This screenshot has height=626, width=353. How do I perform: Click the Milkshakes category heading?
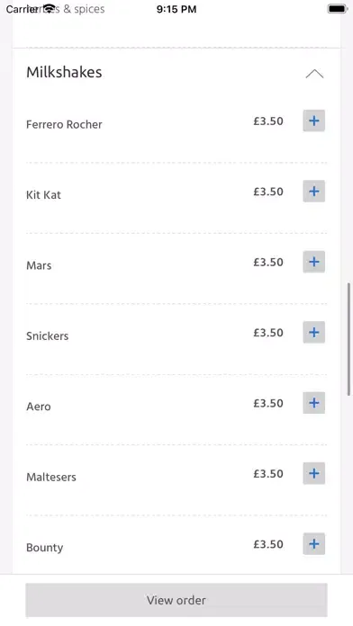[64, 72]
